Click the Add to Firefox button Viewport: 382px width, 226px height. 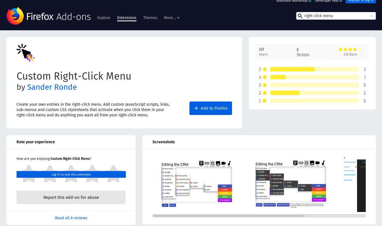tap(211, 108)
